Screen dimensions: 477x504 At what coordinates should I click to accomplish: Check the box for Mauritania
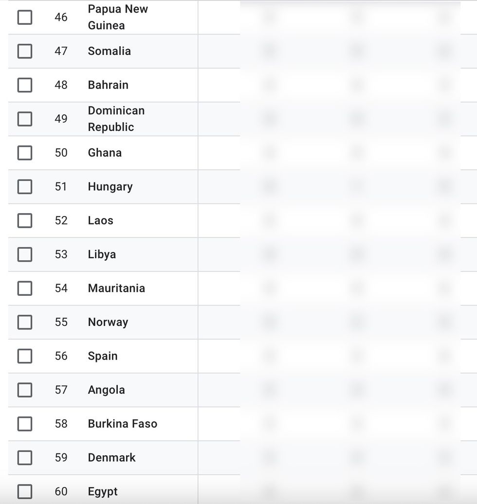tap(25, 288)
